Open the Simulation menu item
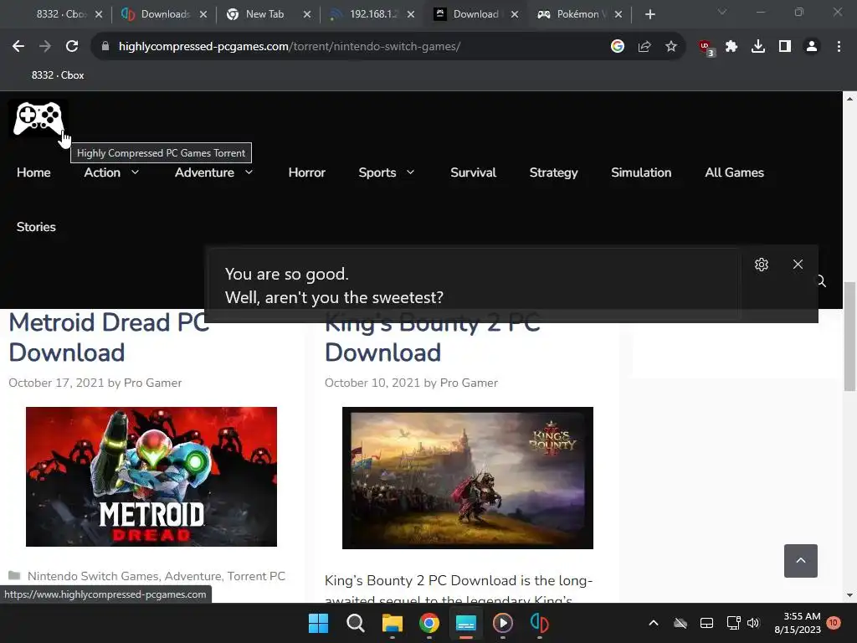This screenshot has height=643, width=857. [641, 172]
